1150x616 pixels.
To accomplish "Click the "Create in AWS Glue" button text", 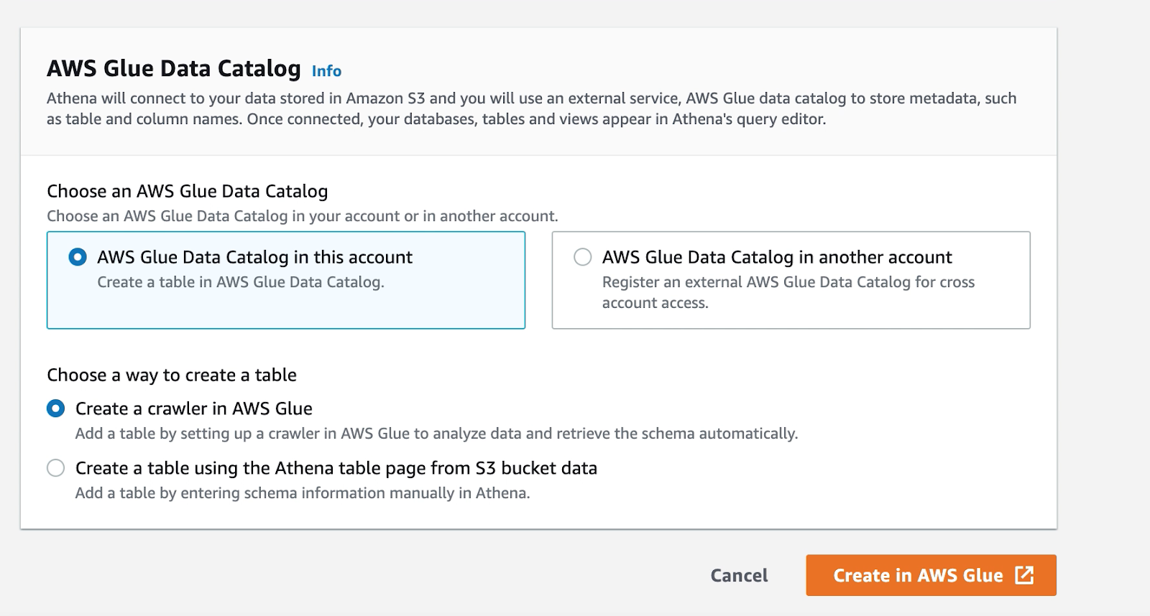I will 917,576.
